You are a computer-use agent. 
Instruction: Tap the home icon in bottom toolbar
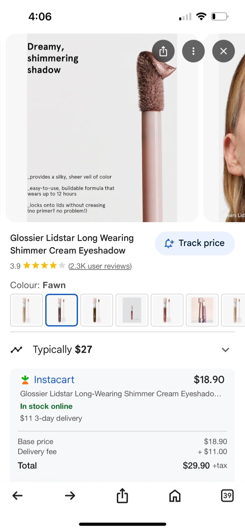pos(175,496)
